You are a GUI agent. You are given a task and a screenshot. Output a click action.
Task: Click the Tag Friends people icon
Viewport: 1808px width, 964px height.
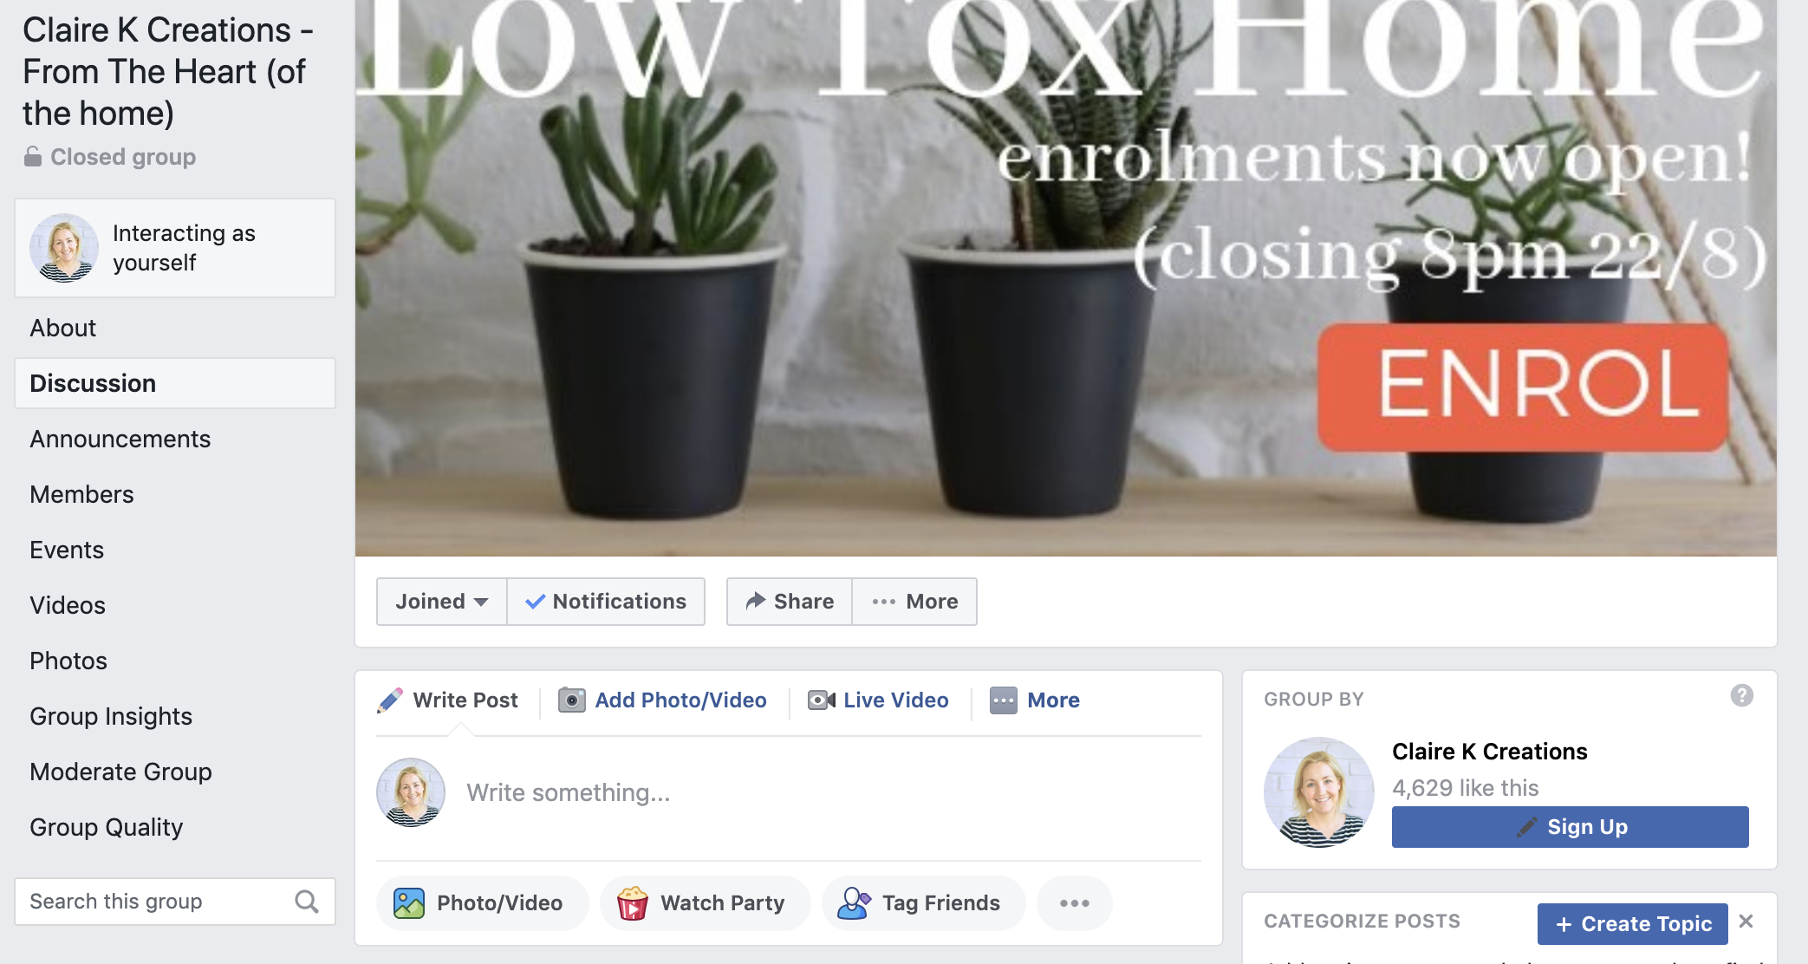coord(854,903)
